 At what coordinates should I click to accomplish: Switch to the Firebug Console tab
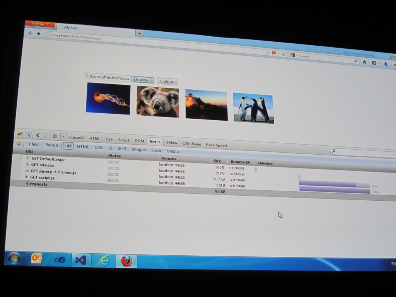tap(76, 137)
